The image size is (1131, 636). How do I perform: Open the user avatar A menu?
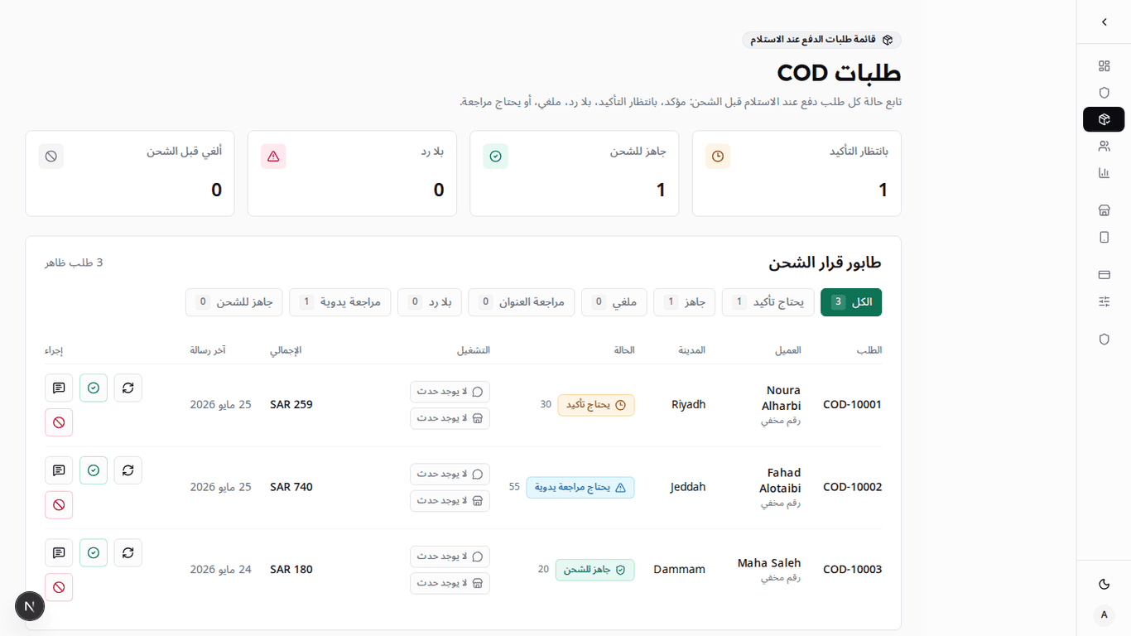click(x=1104, y=614)
